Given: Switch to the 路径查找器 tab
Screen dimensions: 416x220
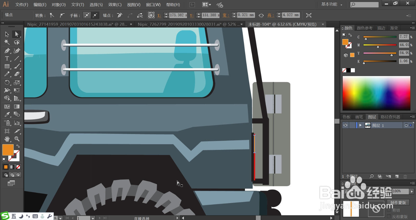Looking at the screenshot, I should coord(390,117).
